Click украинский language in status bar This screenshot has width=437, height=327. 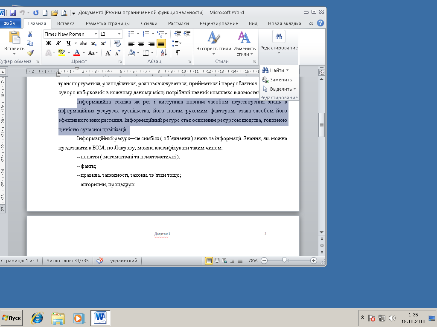pos(124,261)
